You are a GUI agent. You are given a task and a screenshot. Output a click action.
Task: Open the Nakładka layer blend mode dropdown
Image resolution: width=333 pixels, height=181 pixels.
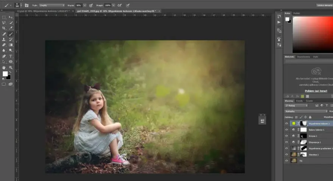coord(306,111)
